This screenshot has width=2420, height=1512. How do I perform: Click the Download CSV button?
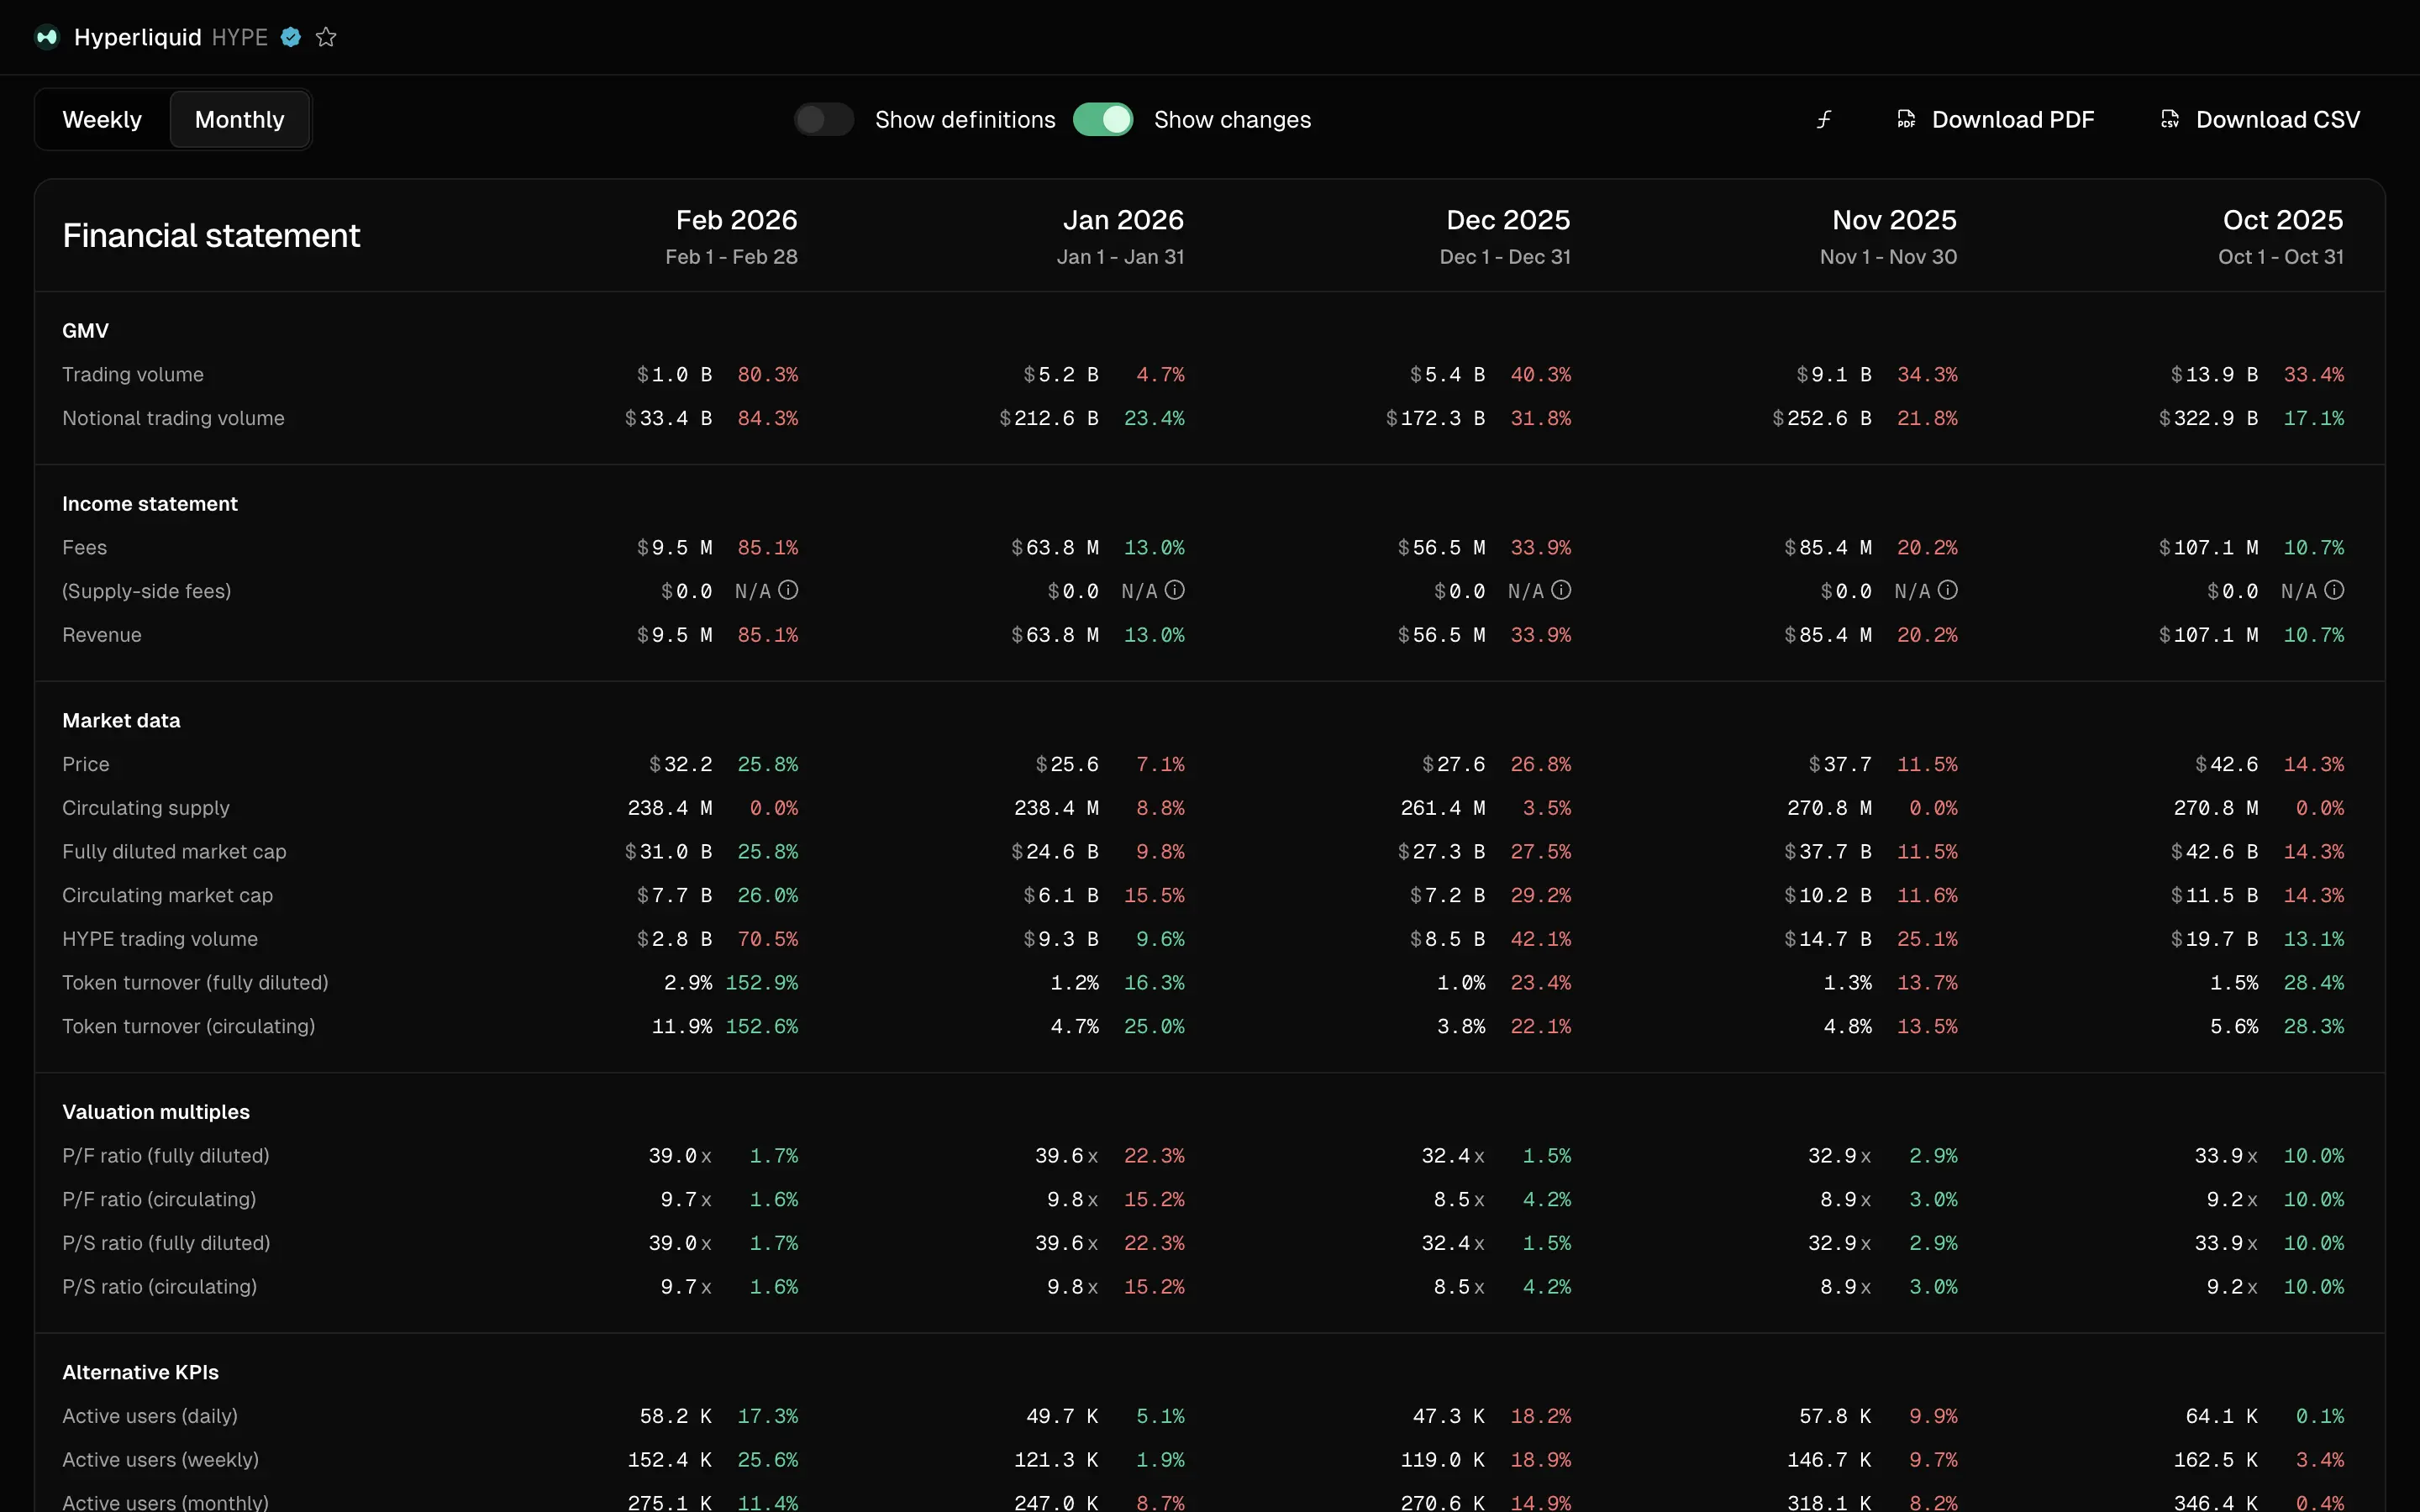pos(2277,120)
